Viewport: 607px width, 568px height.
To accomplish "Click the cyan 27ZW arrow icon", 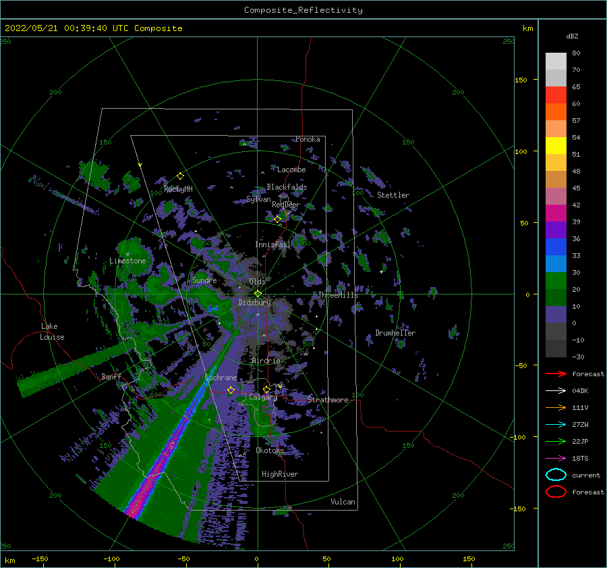I will (x=556, y=425).
